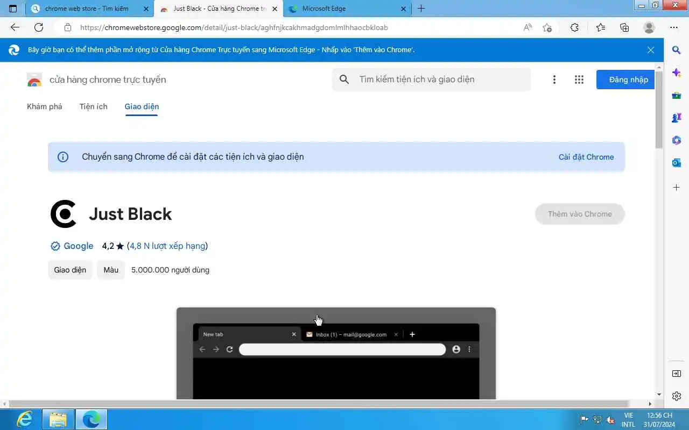This screenshot has width=689, height=430.
Task: Open the Google apps grid
Action: coord(579,80)
